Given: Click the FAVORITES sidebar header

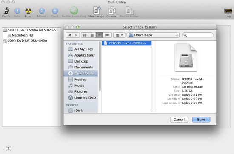Looking at the screenshot, I should (x=74, y=44).
